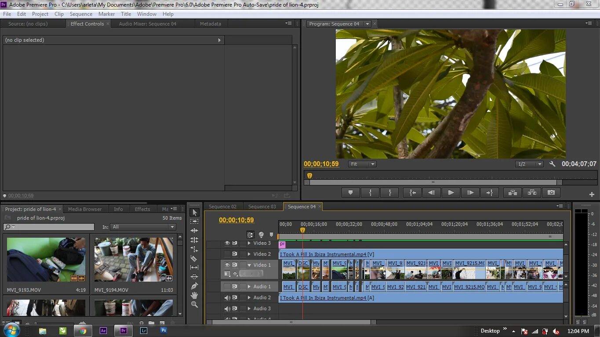This screenshot has width=600, height=337.
Task: Select the MVI_9194.MOV thumbnail
Action: [134, 260]
